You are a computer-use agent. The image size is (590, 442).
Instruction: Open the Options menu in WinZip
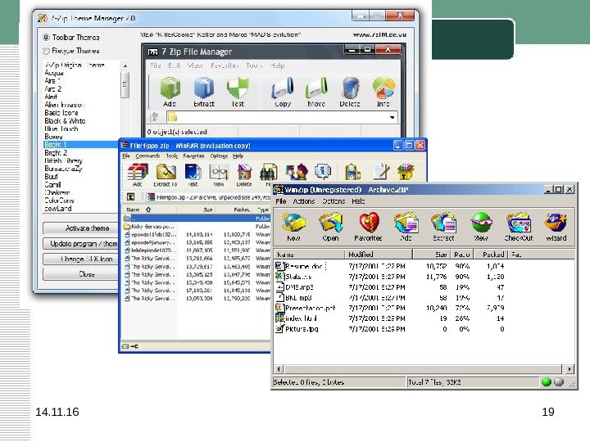[334, 201]
